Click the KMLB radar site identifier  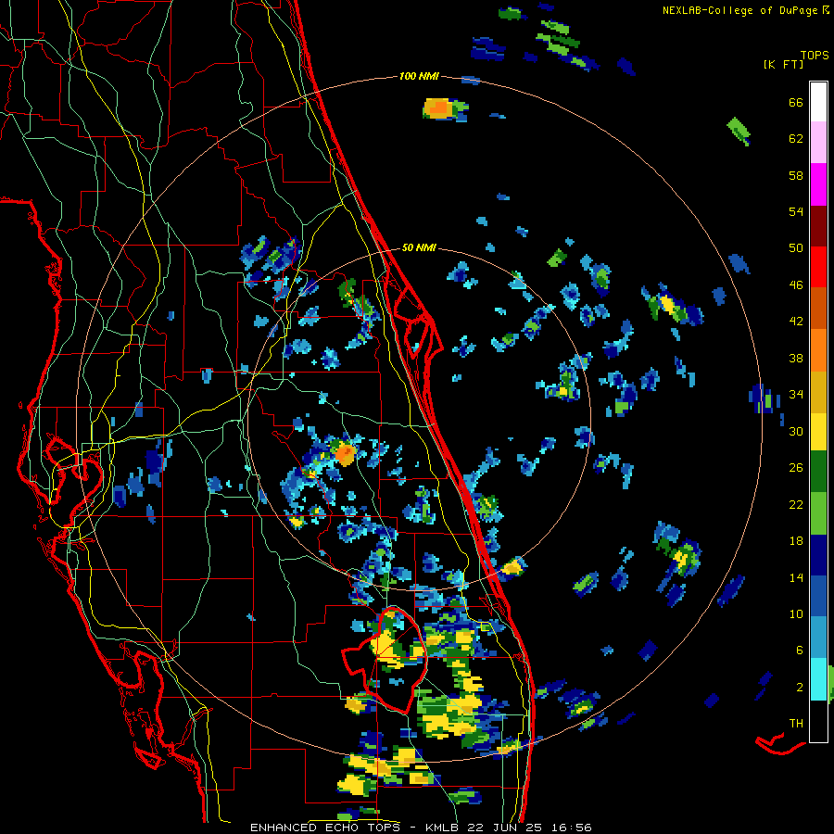coord(444,828)
